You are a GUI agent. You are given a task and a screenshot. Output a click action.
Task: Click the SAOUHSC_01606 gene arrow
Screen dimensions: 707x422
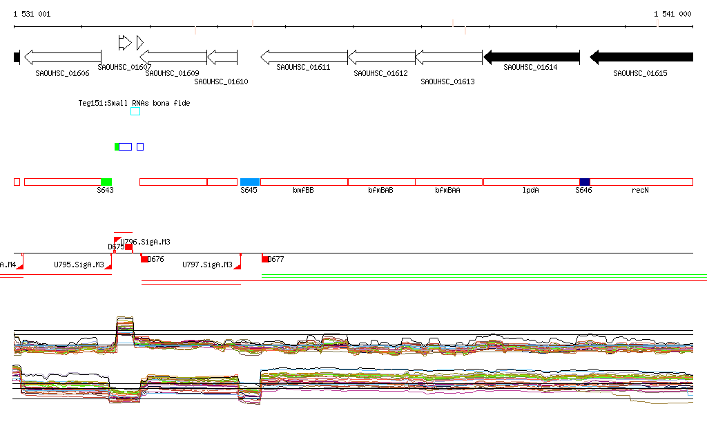pos(62,57)
